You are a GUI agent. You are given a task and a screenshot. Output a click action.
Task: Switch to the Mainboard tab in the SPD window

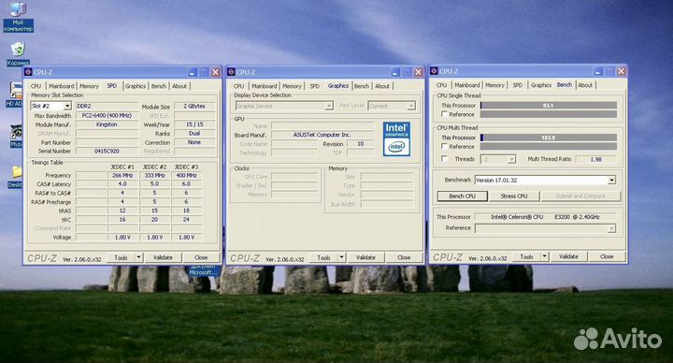pos(62,86)
